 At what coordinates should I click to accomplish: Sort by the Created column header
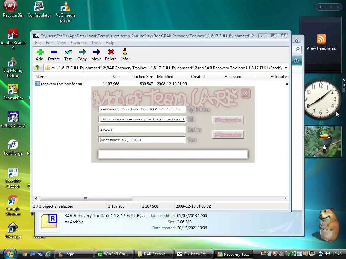pyautogui.click(x=198, y=77)
